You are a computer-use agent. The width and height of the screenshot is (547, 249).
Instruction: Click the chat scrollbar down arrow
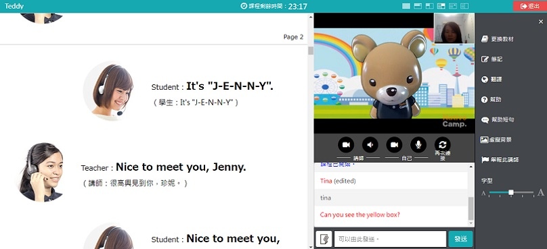pyautogui.click(x=471, y=223)
